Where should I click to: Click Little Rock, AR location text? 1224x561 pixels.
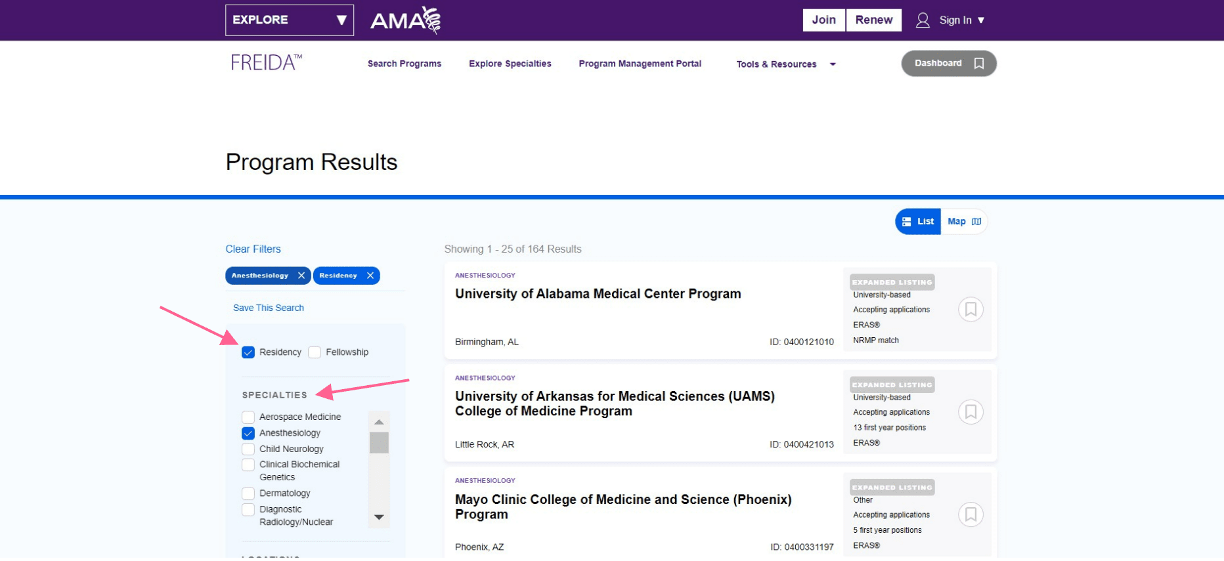point(485,445)
